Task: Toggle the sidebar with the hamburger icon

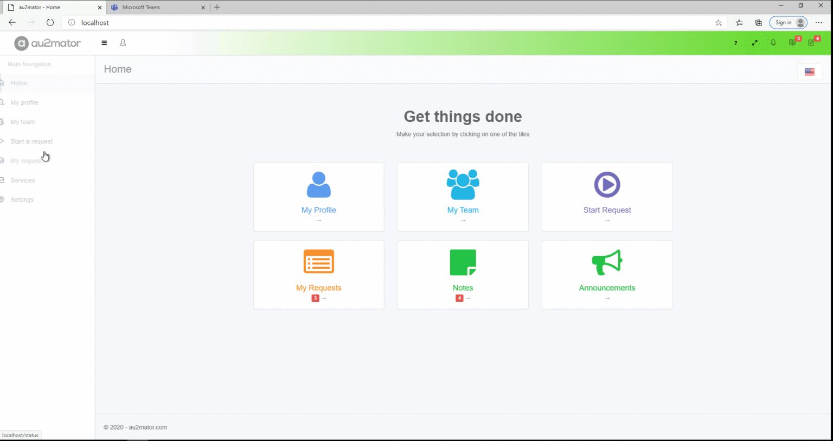Action: click(104, 43)
